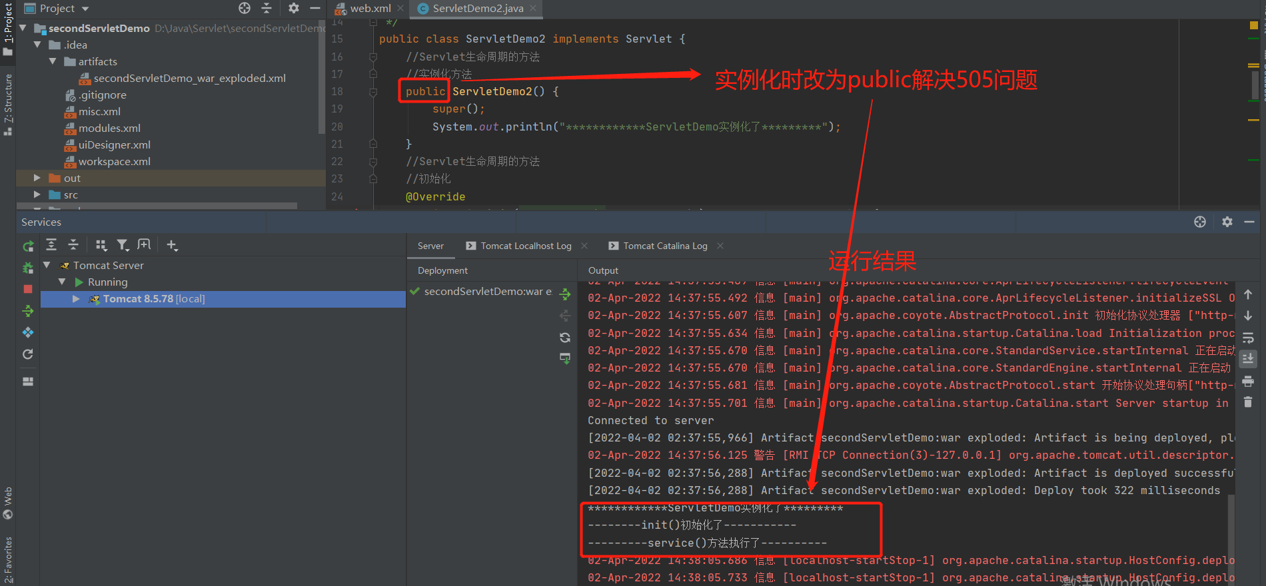
Task: Click layout settings icon below refresh
Action: tap(28, 382)
